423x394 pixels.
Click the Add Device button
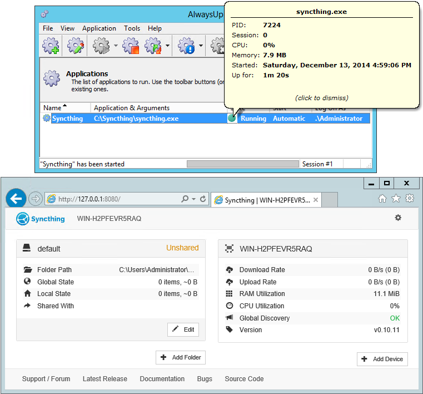382,359
